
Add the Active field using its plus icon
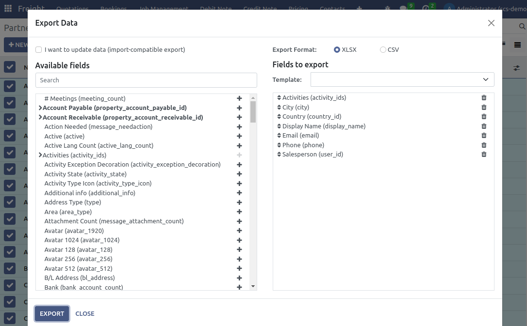tap(239, 136)
